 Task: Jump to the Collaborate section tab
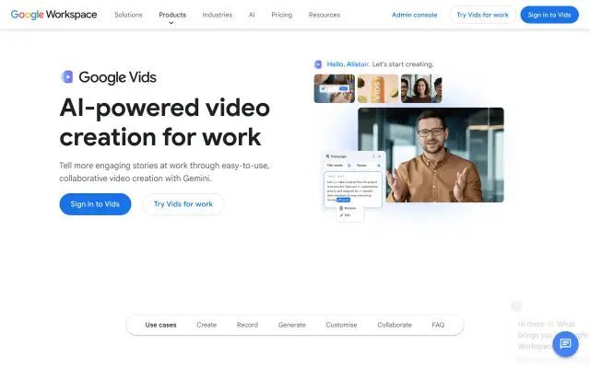395,325
